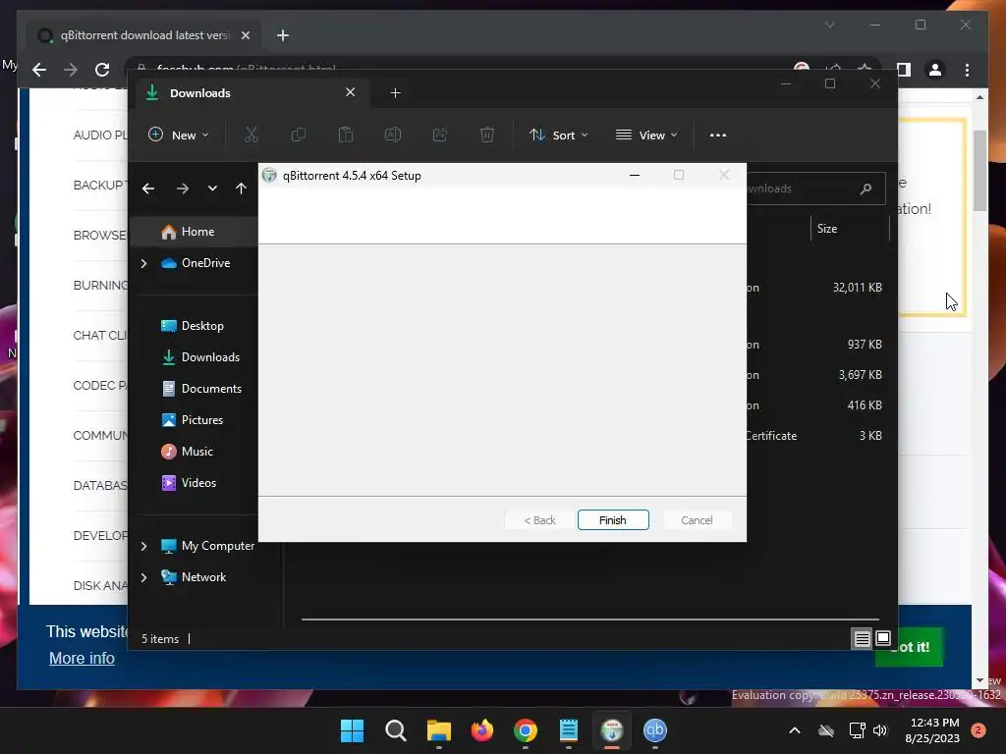Click the Size column header
Viewport: 1006px width, 754px height.
[x=850, y=228]
